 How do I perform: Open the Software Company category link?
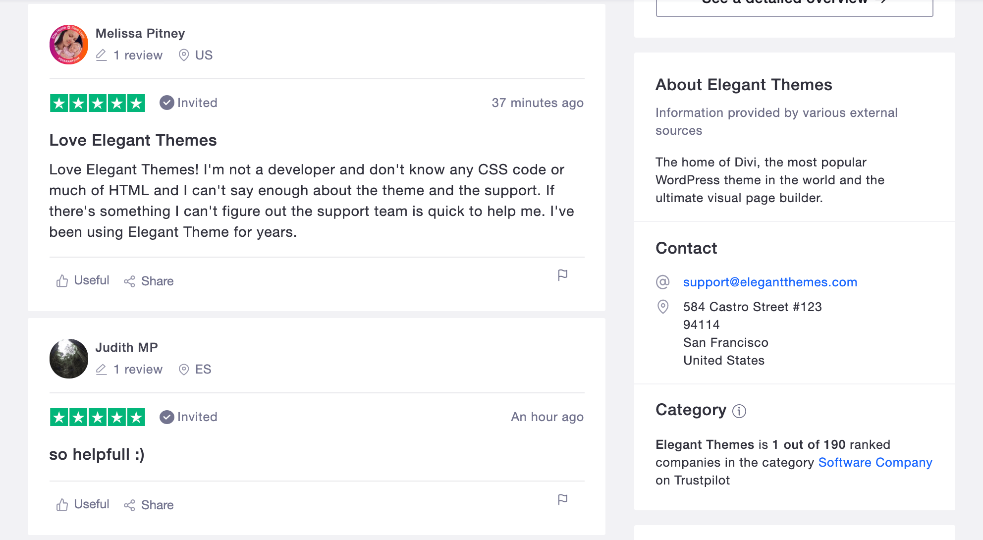875,462
